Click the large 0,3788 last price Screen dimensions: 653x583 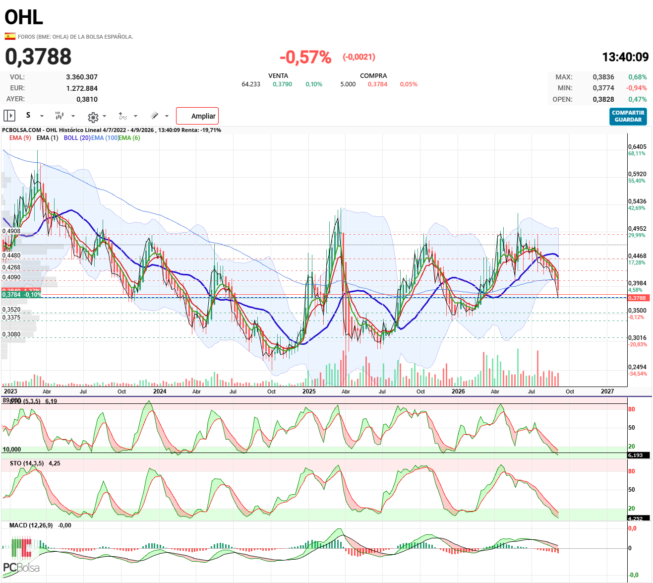point(38,57)
